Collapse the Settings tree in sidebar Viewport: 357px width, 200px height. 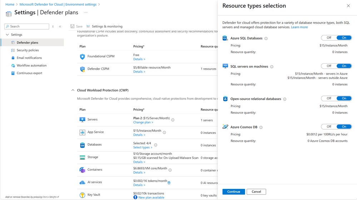point(7,35)
